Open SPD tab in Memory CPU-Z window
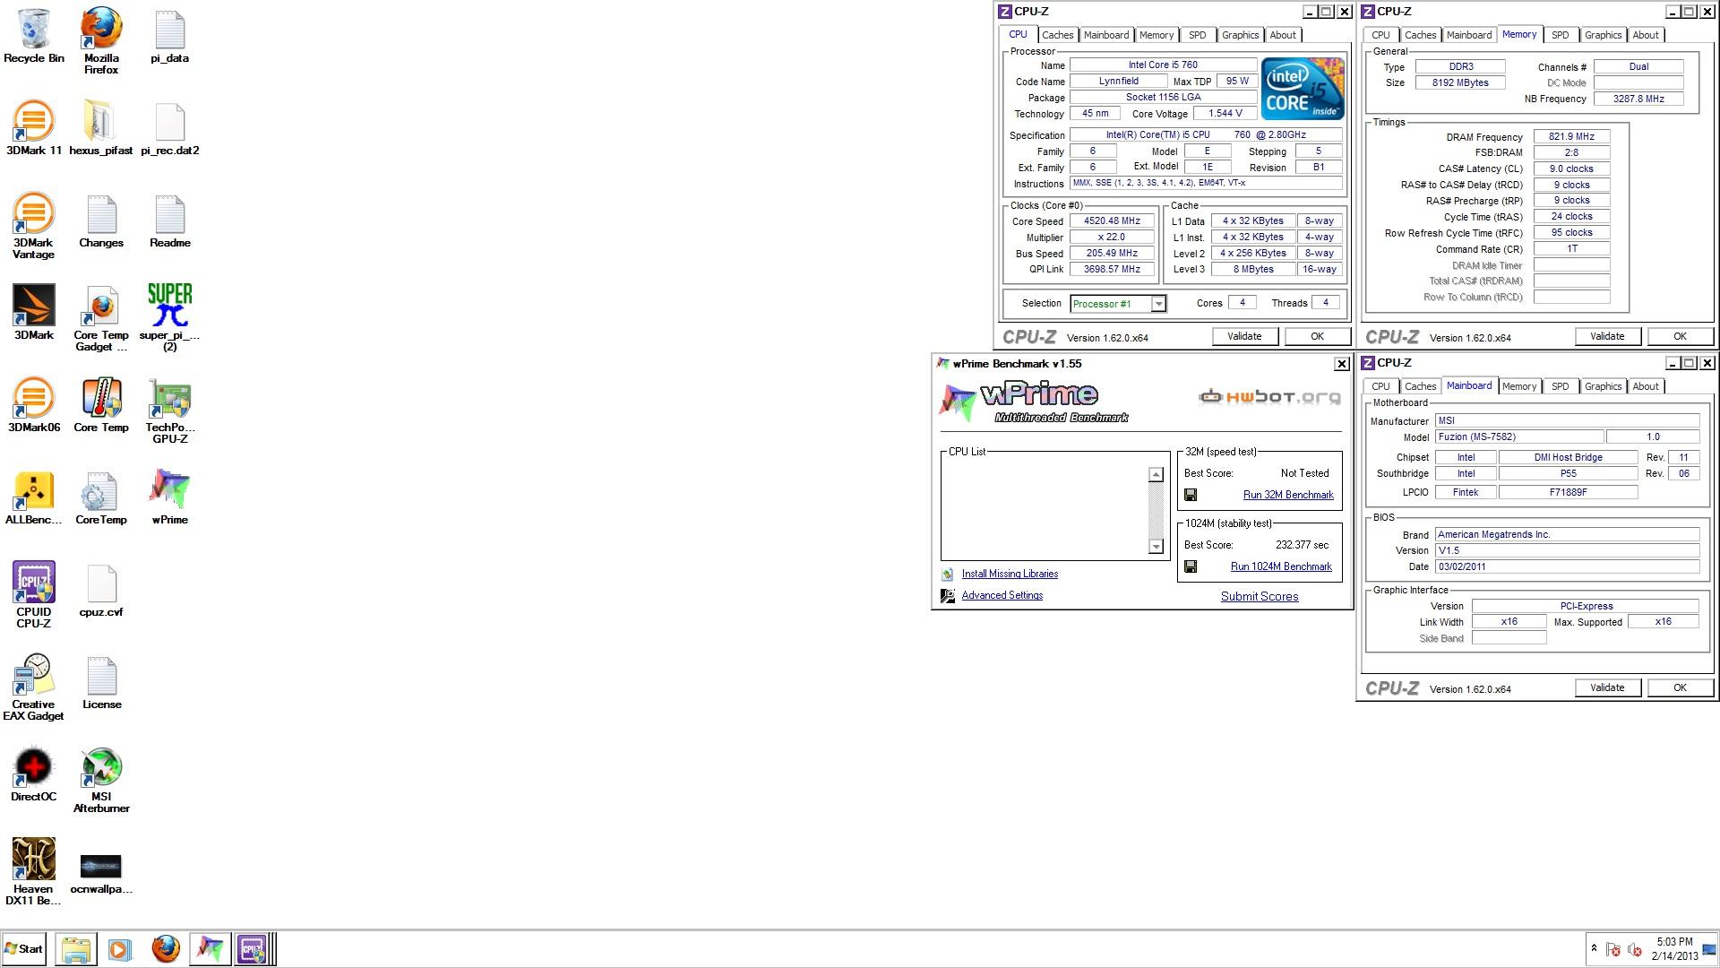This screenshot has height=968, width=1720. pos(1560,35)
